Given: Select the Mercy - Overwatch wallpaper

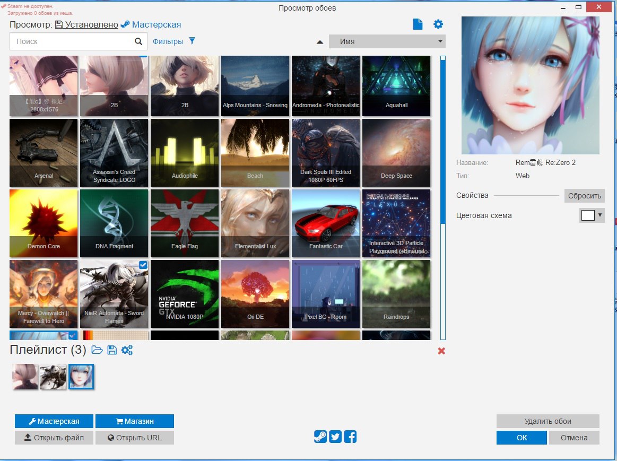Looking at the screenshot, I should pos(44,294).
